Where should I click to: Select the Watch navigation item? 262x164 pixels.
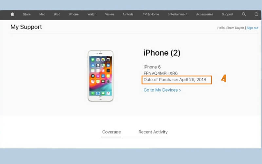point(92,14)
